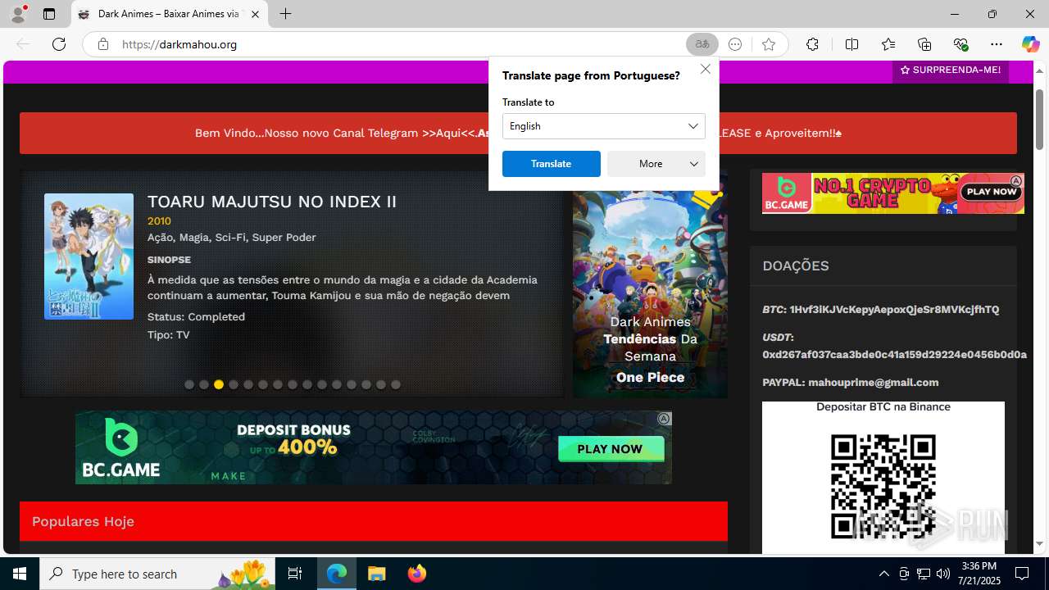Launch Firefox from taskbar
Screen dimensions: 1049x590
click(416, 574)
